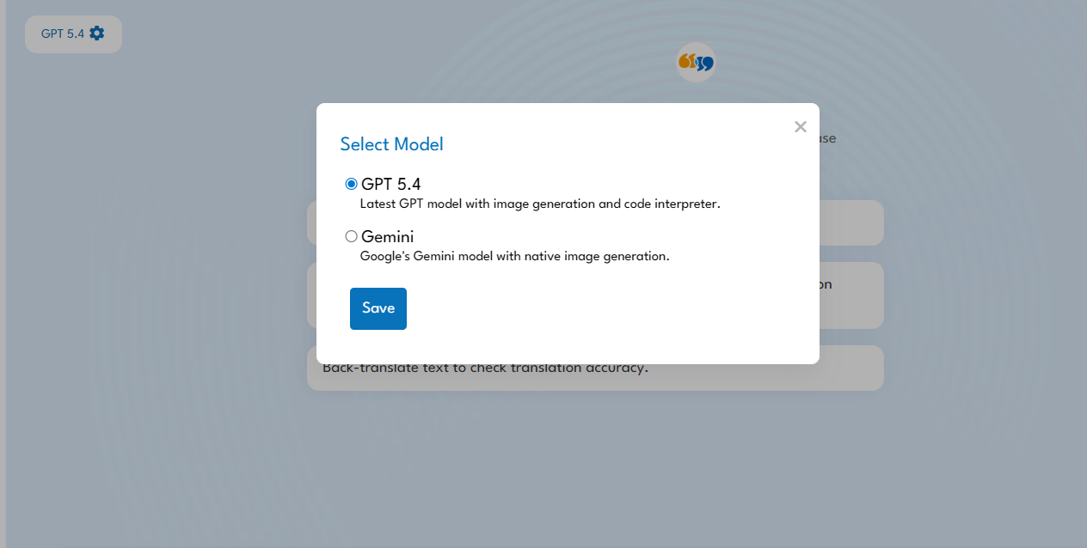This screenshot has height=548, width=1087.
Task: Click the circular logo badge above the dialog
Action: pos(696,62)
